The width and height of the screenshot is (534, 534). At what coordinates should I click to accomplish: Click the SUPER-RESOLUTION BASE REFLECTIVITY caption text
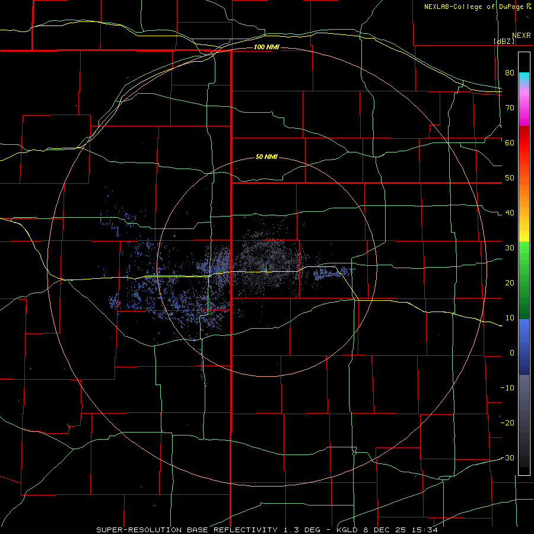[187, 530]
